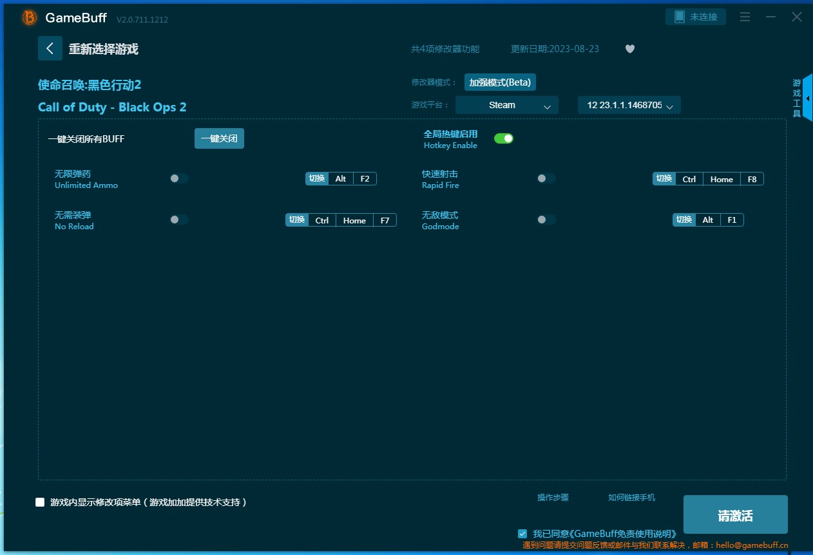Click the 加强模式(Beta) mode button
Image resolution: width=813 pixels, height=555 pixels.
pyautogui.click(x=500, y=82)
